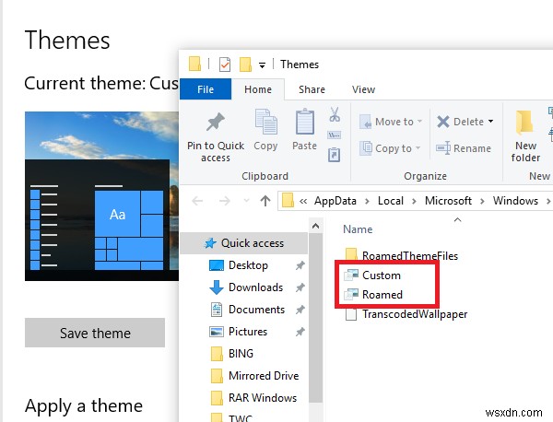
Task: Click the theme preview image in Settings
Action: [x=102, y=196]
